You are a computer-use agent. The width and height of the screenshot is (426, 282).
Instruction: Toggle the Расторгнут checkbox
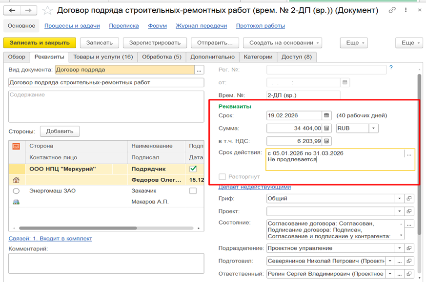[222, 177]
